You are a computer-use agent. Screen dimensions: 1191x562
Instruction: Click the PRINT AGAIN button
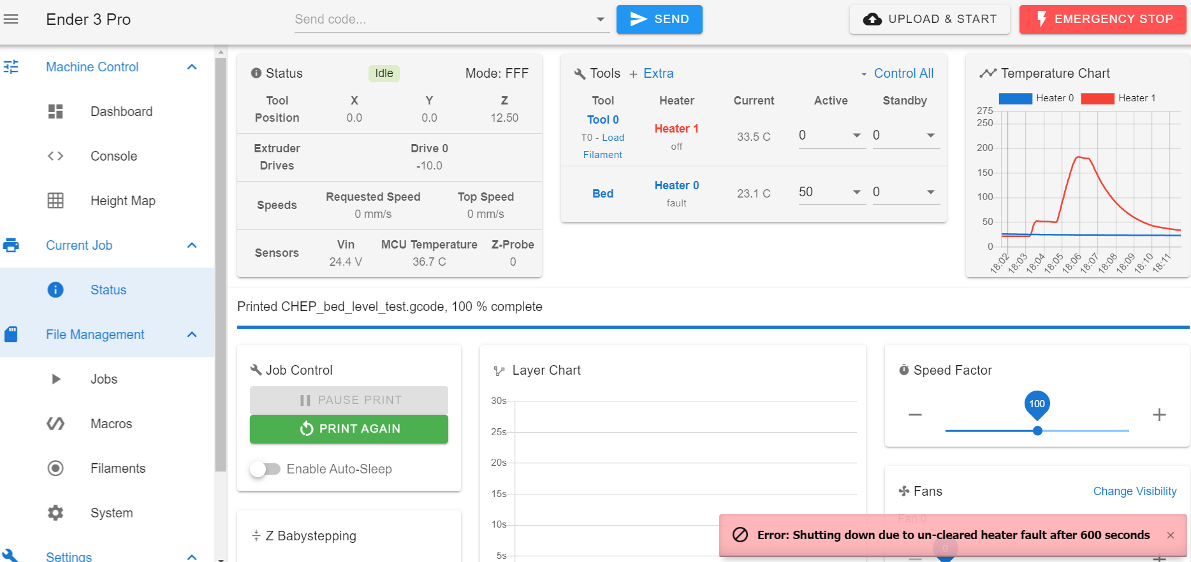tap(349, 429)
